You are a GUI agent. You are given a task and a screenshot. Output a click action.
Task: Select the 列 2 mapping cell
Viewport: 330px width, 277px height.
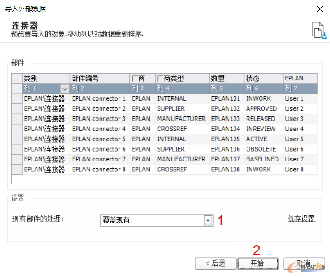pyautogui.click(x=100, y=89)
